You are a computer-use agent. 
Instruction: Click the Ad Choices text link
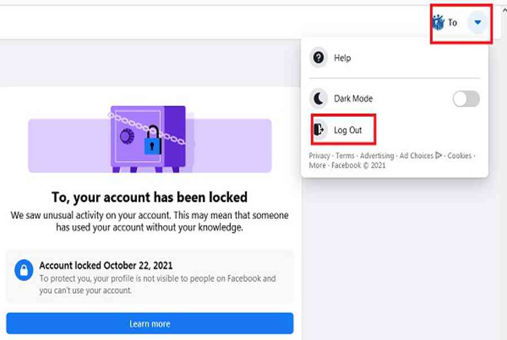point(416,156)
